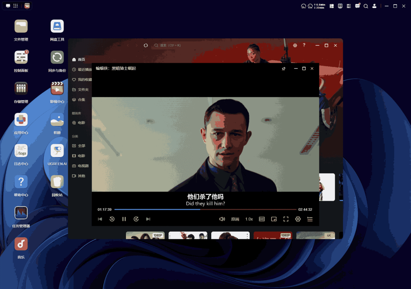Open the RAM usage monitor icon
411x289 pixels.
pos(310,6)
